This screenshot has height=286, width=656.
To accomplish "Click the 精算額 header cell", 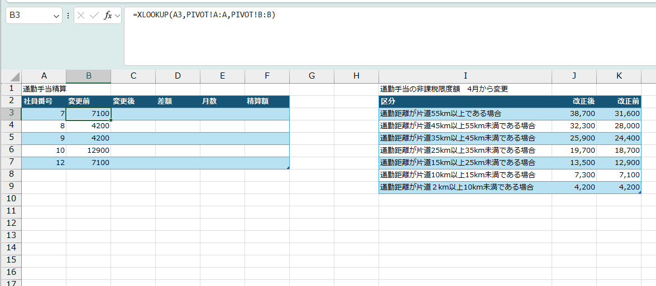I will click(x=267, y=101).
